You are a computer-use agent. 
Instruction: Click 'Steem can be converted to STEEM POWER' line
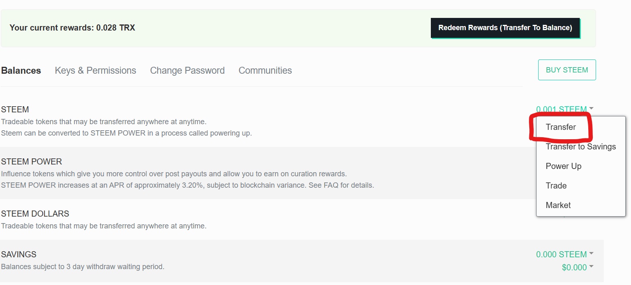[x=127, y=133]
